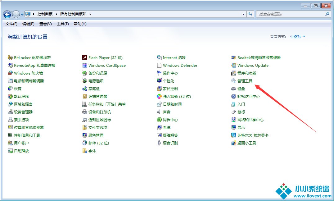Screen dimensions: 334x201
Task: Click the Forward navigation button
Action: click(x=16, y=15)
